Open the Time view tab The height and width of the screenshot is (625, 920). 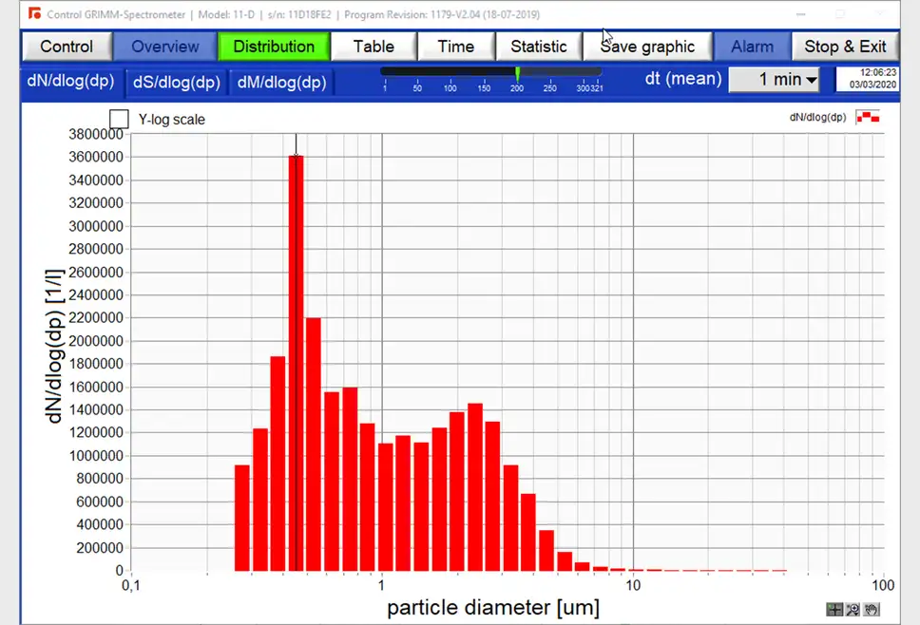tap(455, 47)
